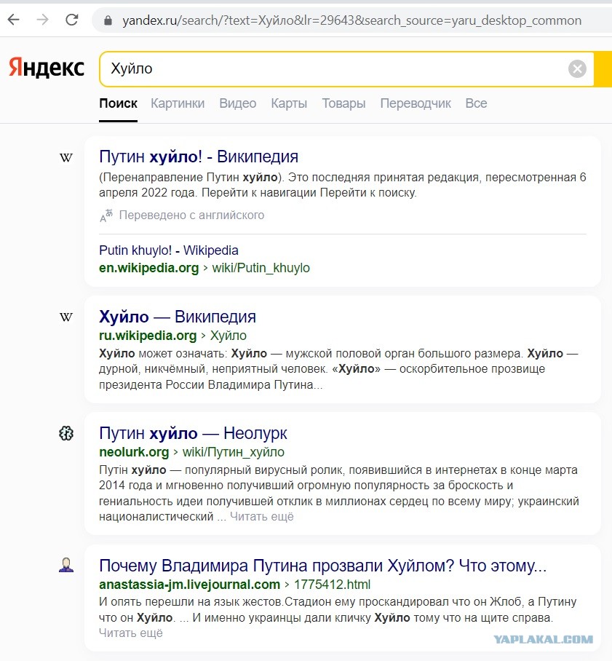The image size is (612, 661).
Task: Click the browser address bar URL
Action: point(351,20)
